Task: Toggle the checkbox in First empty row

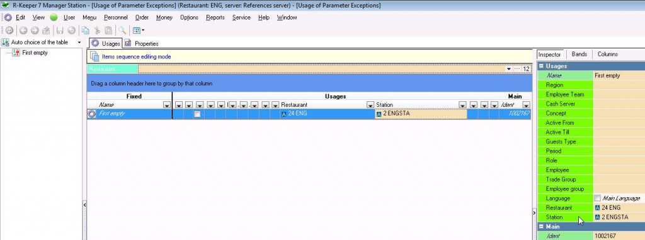Action: pyautogui.click(x=197, y=114)
